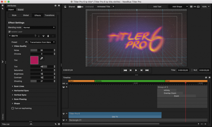Step forward one frame

pos(141,70)
